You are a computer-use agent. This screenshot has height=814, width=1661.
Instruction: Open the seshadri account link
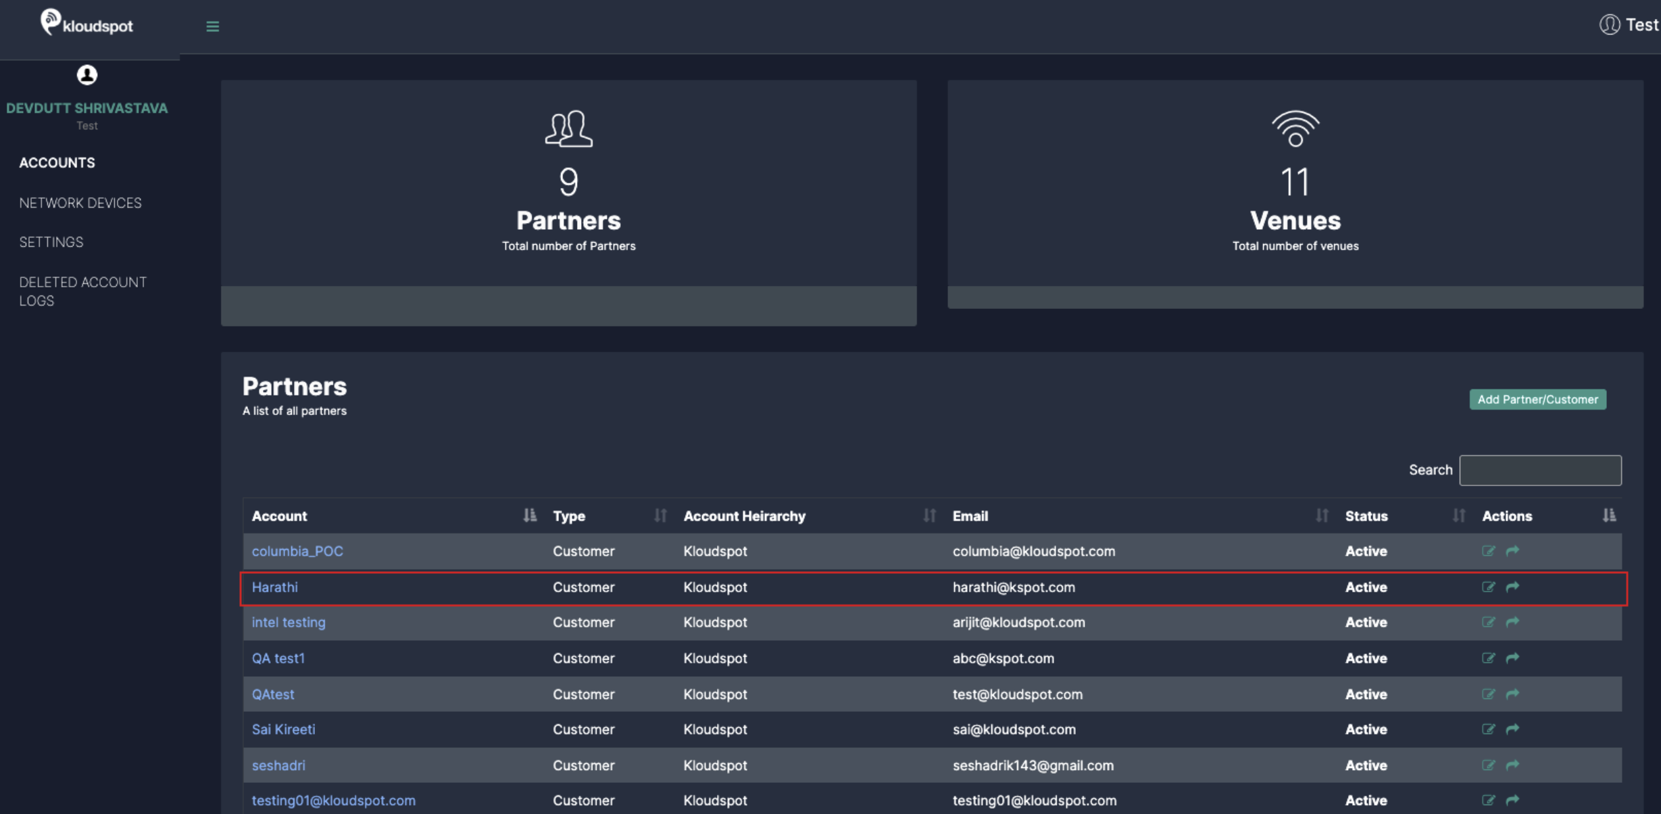click(278, 765)
